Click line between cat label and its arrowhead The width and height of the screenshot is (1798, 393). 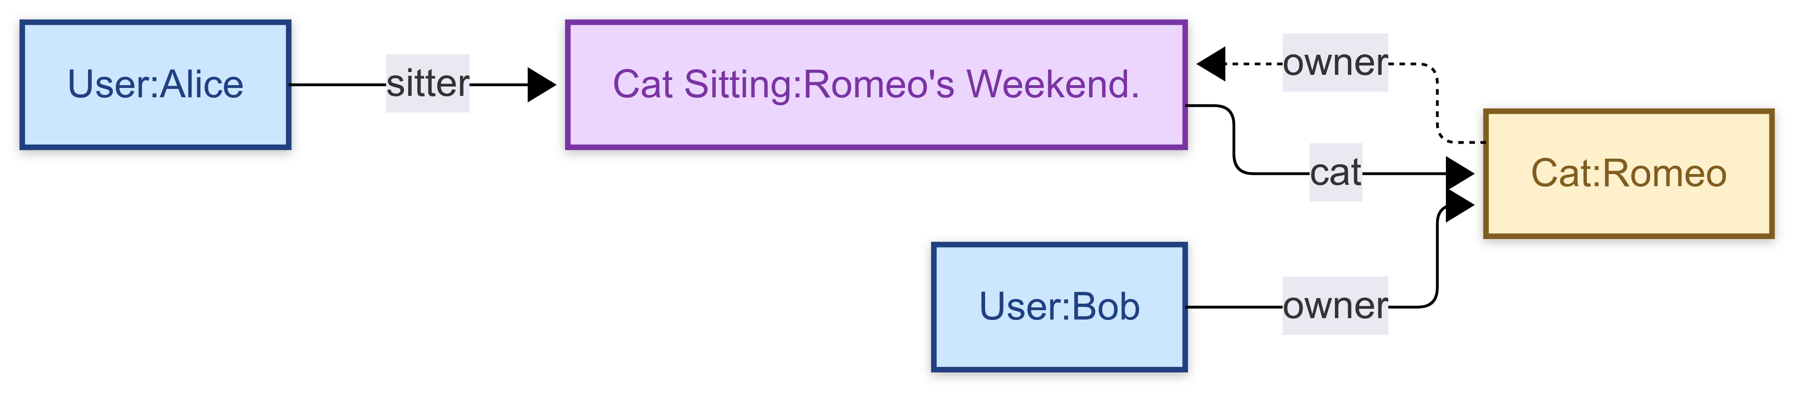tap(1403, 173)
